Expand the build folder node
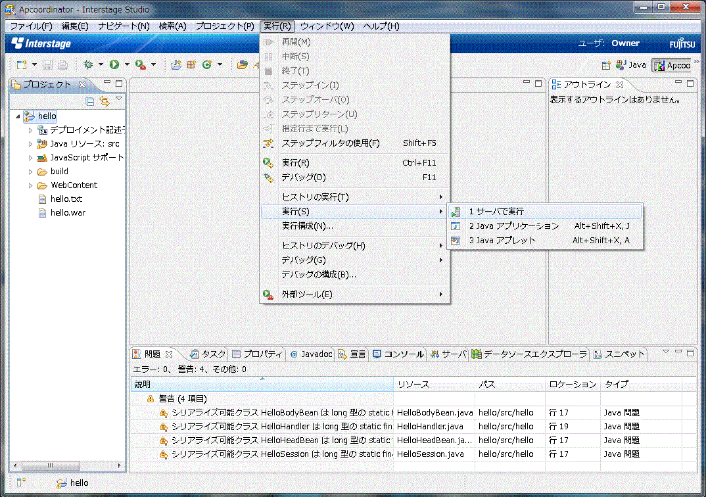Image resolution: width=706 pixels, height=497 pixels. [31, 172]
